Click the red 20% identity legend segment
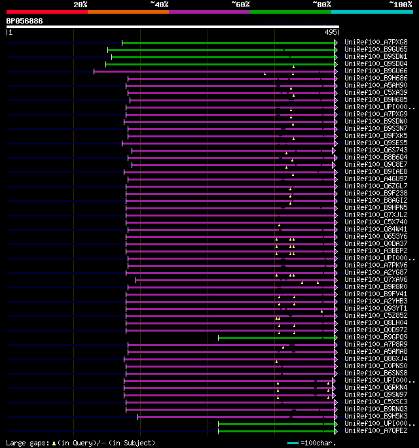 tap(47, 12)
